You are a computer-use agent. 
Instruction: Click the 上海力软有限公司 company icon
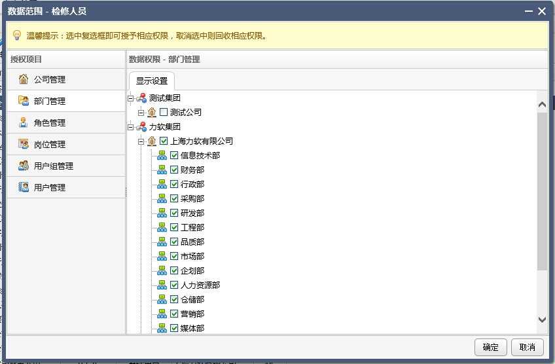coord(152,141)
